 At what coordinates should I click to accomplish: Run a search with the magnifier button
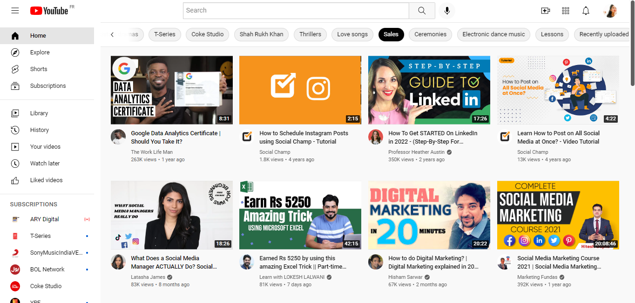point(422,10)
